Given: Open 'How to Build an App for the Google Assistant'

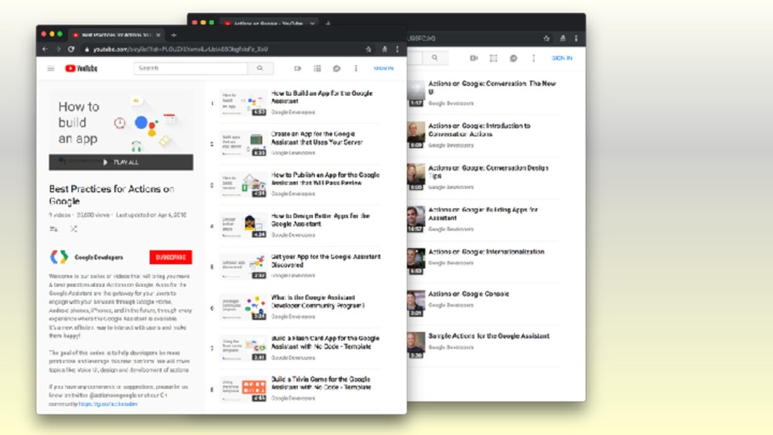Looking at the screenshot, I should 322,97.
